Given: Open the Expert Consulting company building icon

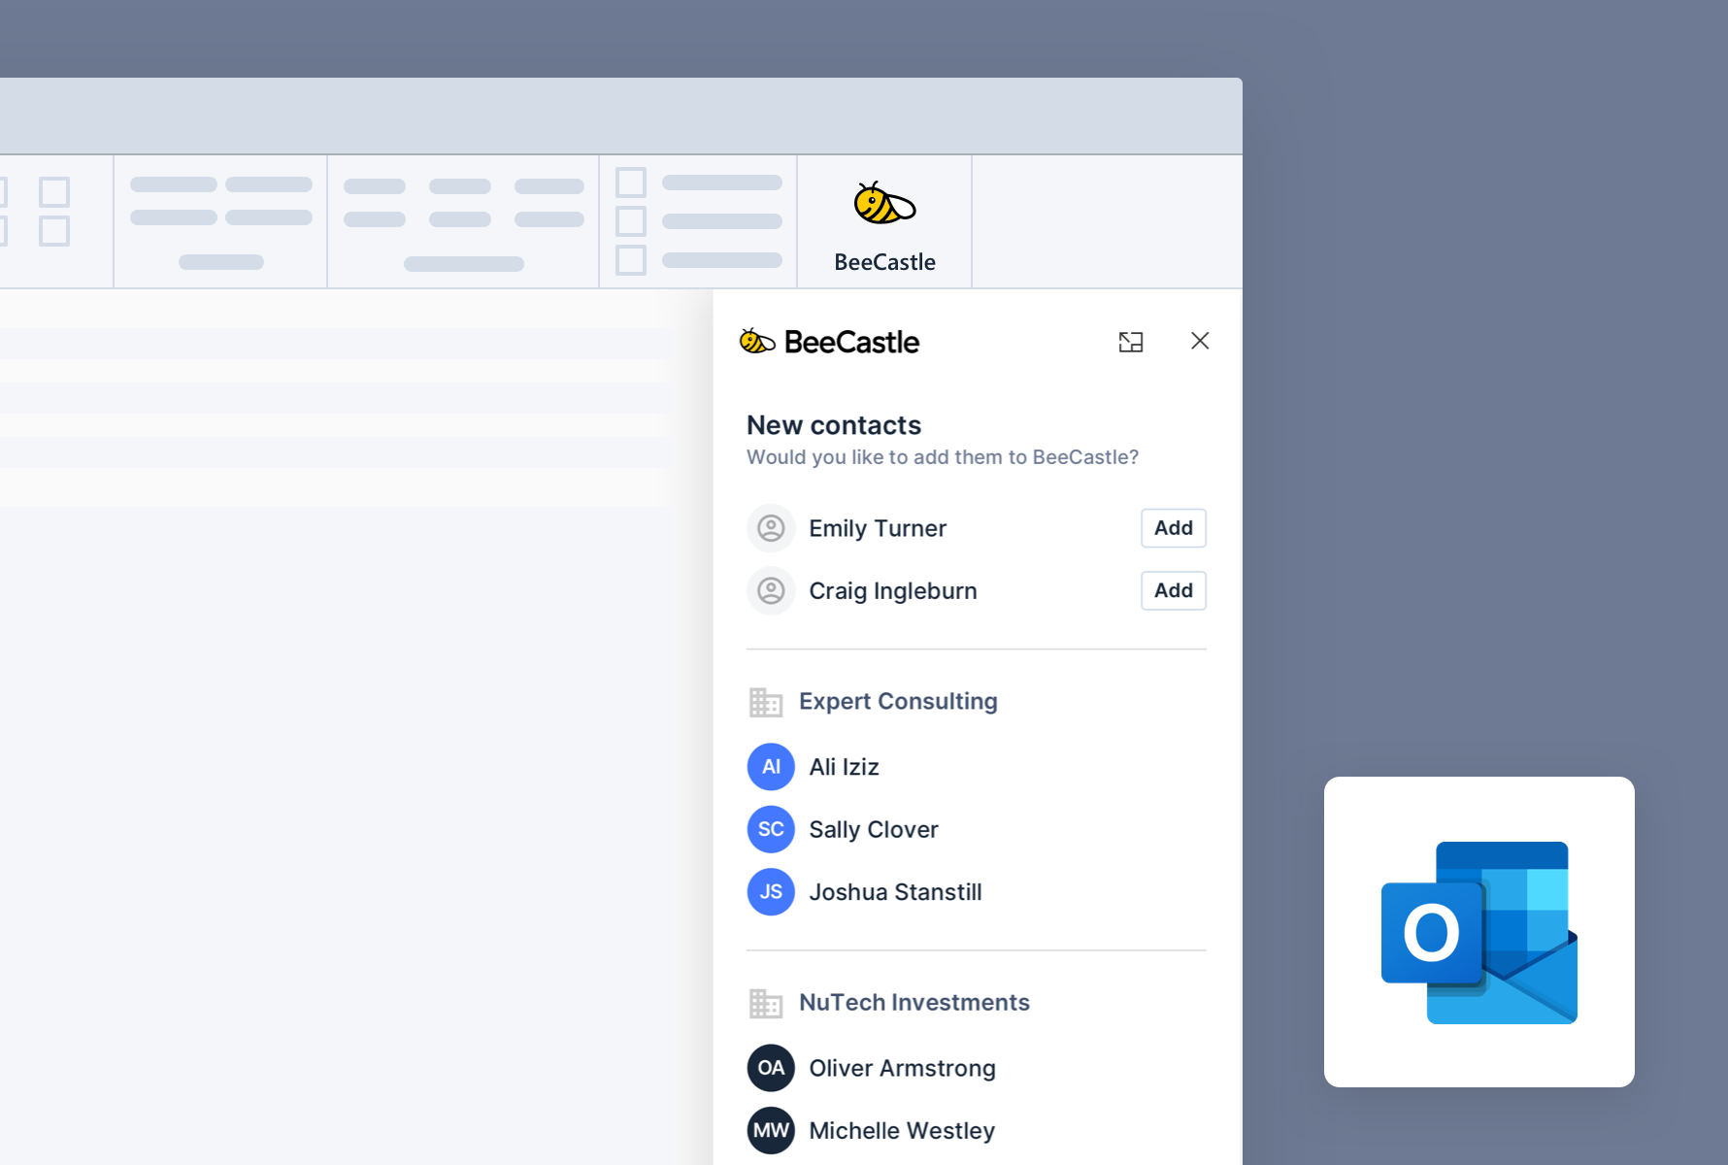Looking at the screenshot, I should pyautogui.click(x=766, y=702).
